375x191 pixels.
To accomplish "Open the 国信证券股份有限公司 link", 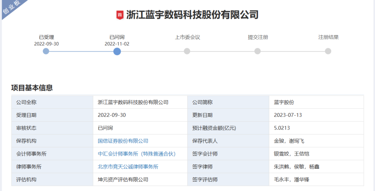I will coord(123,141).
